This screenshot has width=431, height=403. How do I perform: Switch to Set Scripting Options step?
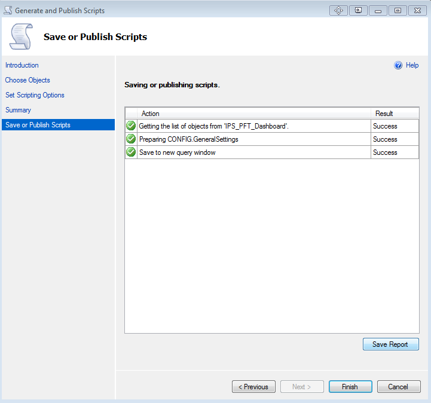point(35,95)
